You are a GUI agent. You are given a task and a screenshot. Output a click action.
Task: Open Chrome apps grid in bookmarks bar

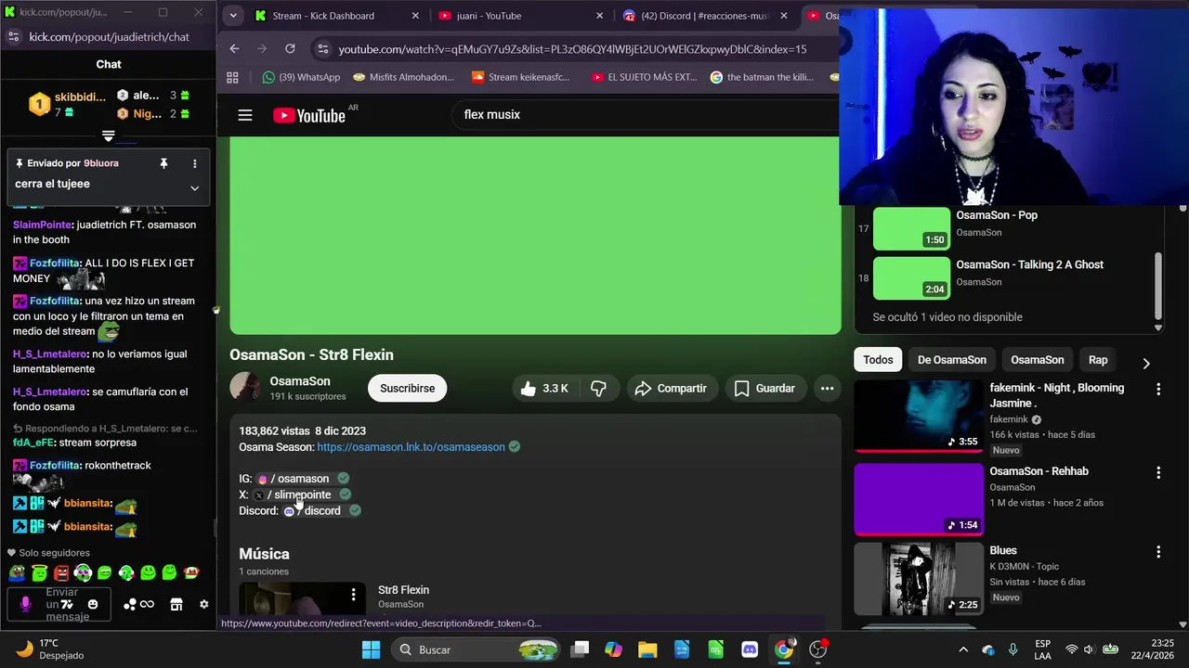(232, 77)
